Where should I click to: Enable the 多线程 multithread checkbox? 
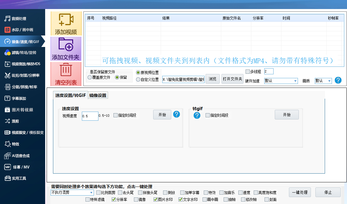pyautogui.click(x=248, y=72)
